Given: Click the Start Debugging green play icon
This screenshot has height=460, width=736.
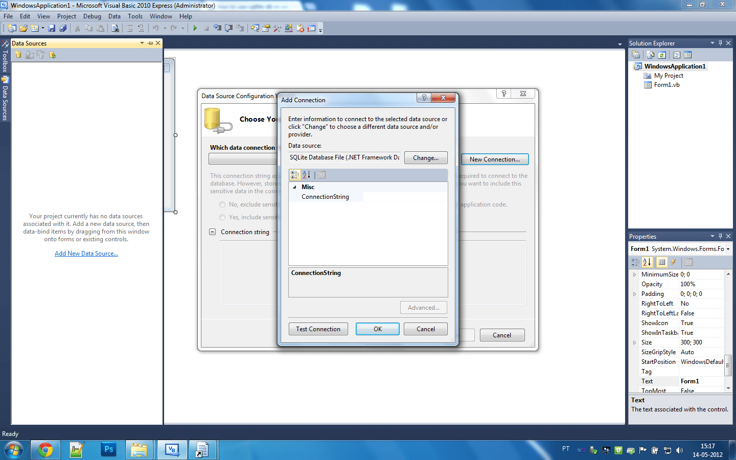Looking at the screenshot, I should pyautogui.click(x=195, y=28).
